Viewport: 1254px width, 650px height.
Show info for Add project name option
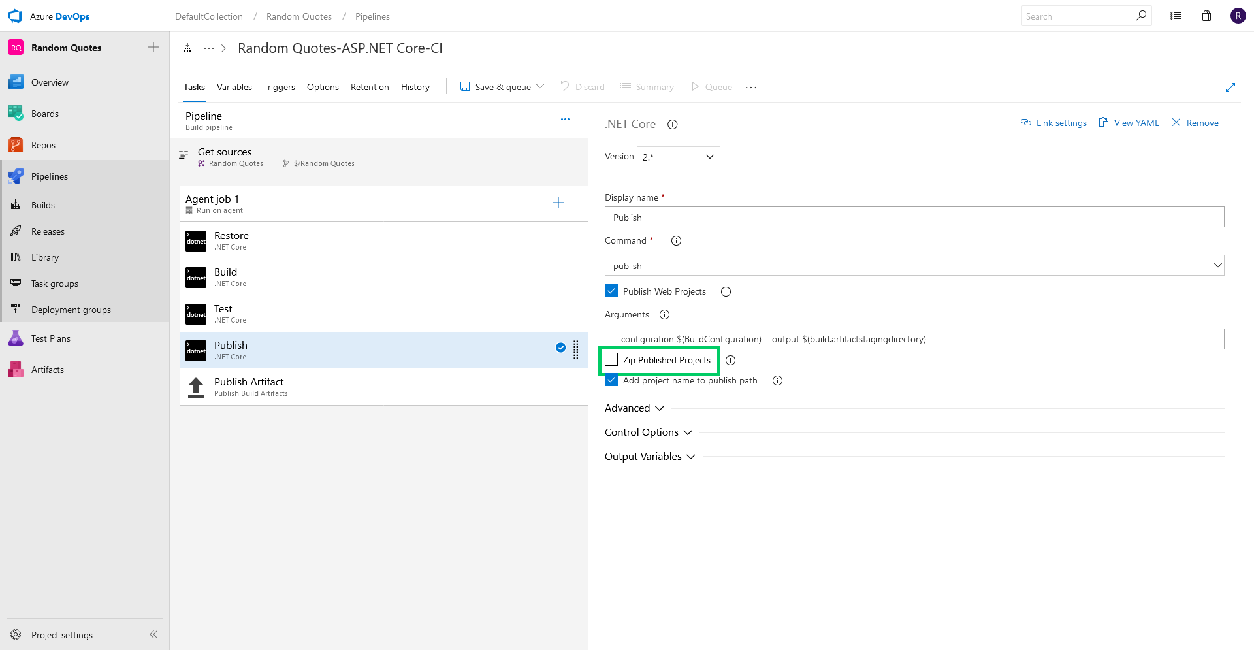pos(778,380)
